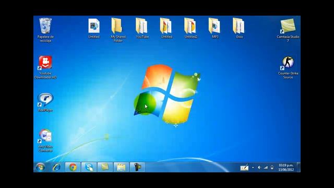Image resolution: width=334 pixels, height=188 pixels.
Task: Open the volume control in the tray
Action: [259, 168]
